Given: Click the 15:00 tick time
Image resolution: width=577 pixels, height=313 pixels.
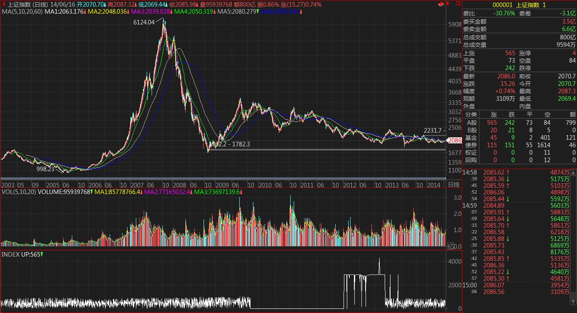Looking at the screenshot, I should [470, 285].
